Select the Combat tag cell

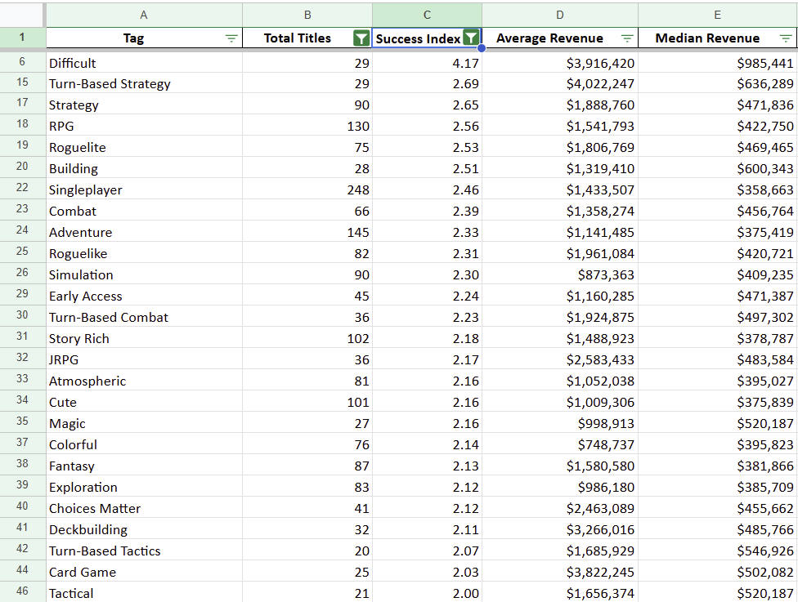click(144, 211)
